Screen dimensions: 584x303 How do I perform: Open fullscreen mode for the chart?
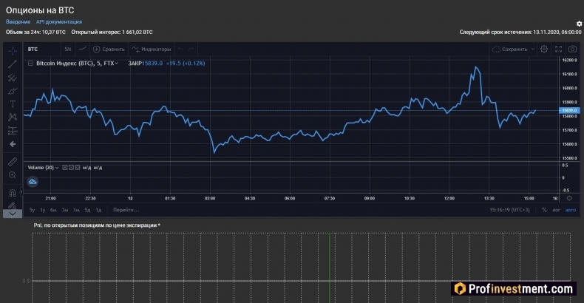coord(558,49)
